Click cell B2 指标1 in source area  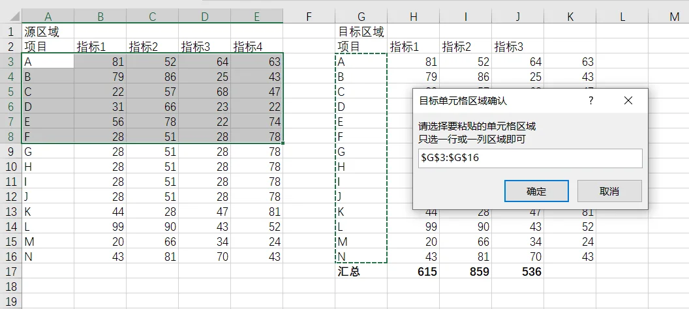click(x=100, y=46)
